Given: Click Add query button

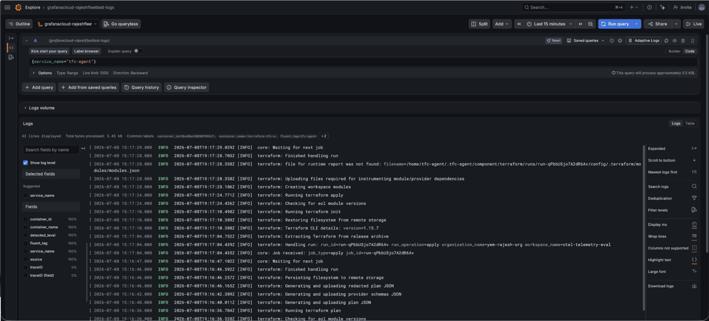Looking at the screenshot, I should pyautogui.click(x=39, y=87).
